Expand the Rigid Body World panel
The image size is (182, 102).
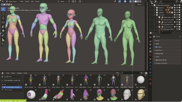(167, 60)
